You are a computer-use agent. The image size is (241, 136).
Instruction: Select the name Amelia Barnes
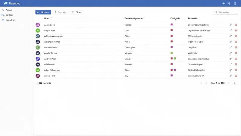[x=50, y=53]
